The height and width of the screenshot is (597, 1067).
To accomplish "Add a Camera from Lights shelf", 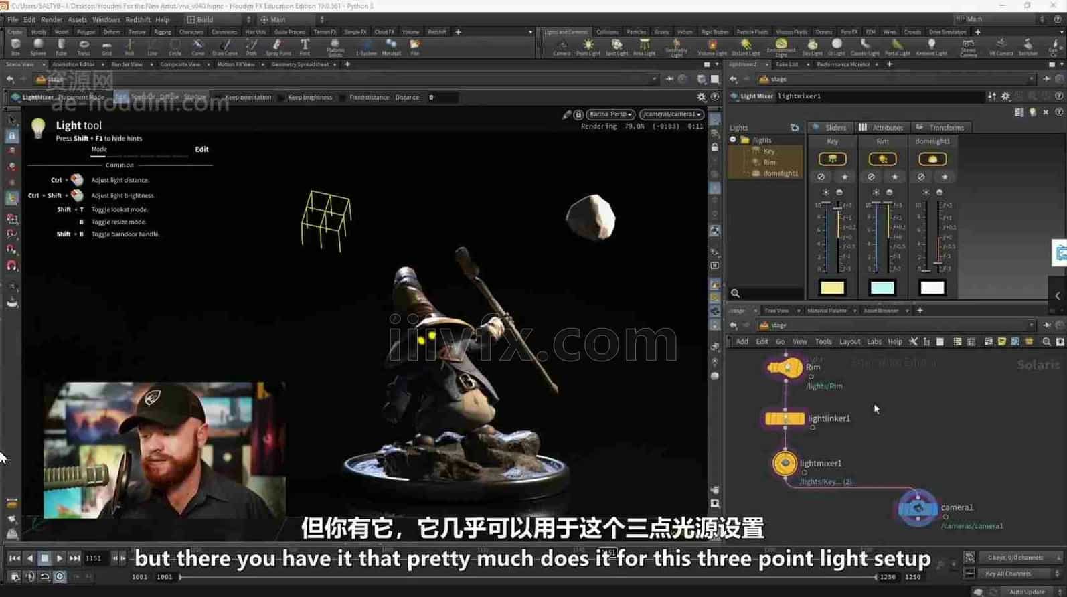I will (x=562, y=47).
